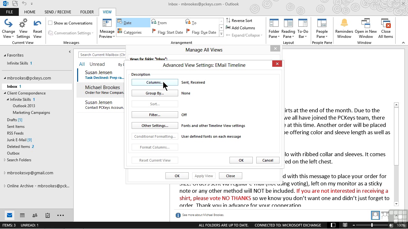Open View Settings gear icon

pos(23,24)
